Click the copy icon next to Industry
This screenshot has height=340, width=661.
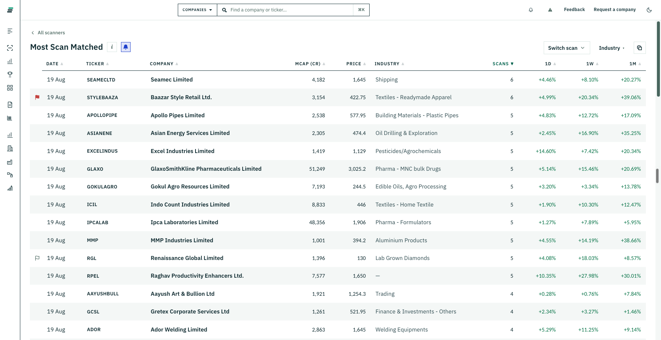640,48
